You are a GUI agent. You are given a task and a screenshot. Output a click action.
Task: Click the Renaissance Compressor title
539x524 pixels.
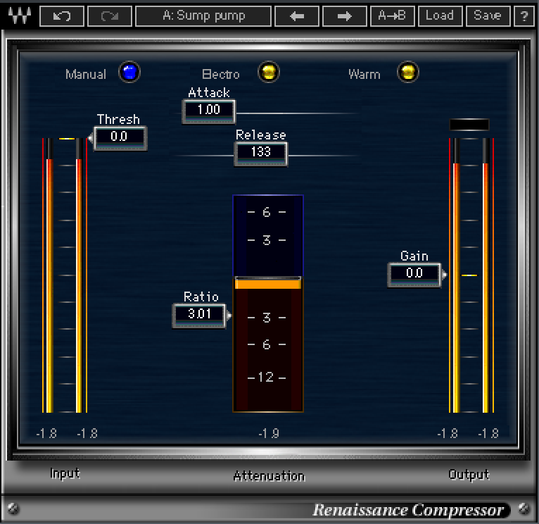click(408, 510)
